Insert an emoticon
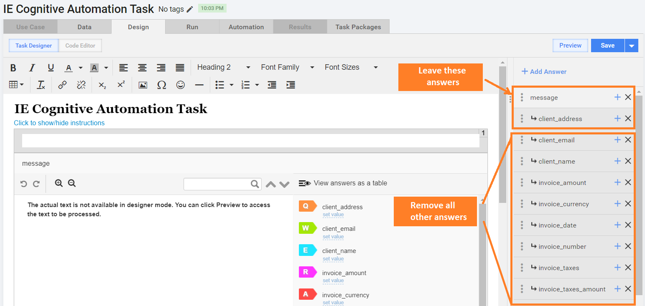This screenshot has height=306, width=645. 181,85
